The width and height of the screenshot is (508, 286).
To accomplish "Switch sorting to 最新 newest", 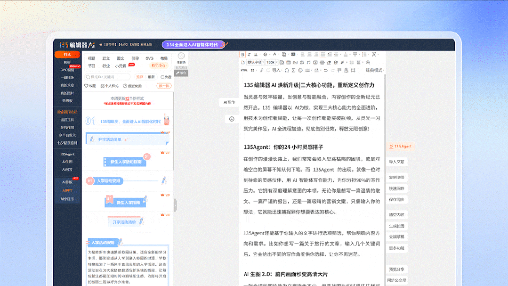I will point(151,76).
